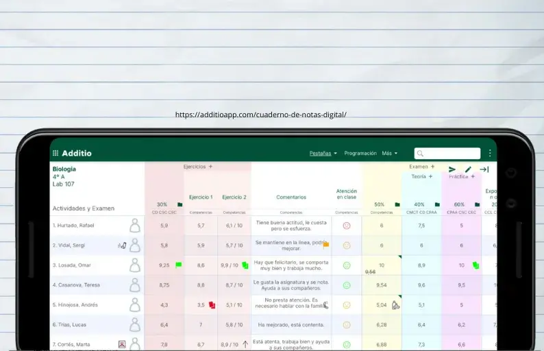Expand the Examen group with plus sign
This screenshot has height=351, width=544.
point(432,167)
